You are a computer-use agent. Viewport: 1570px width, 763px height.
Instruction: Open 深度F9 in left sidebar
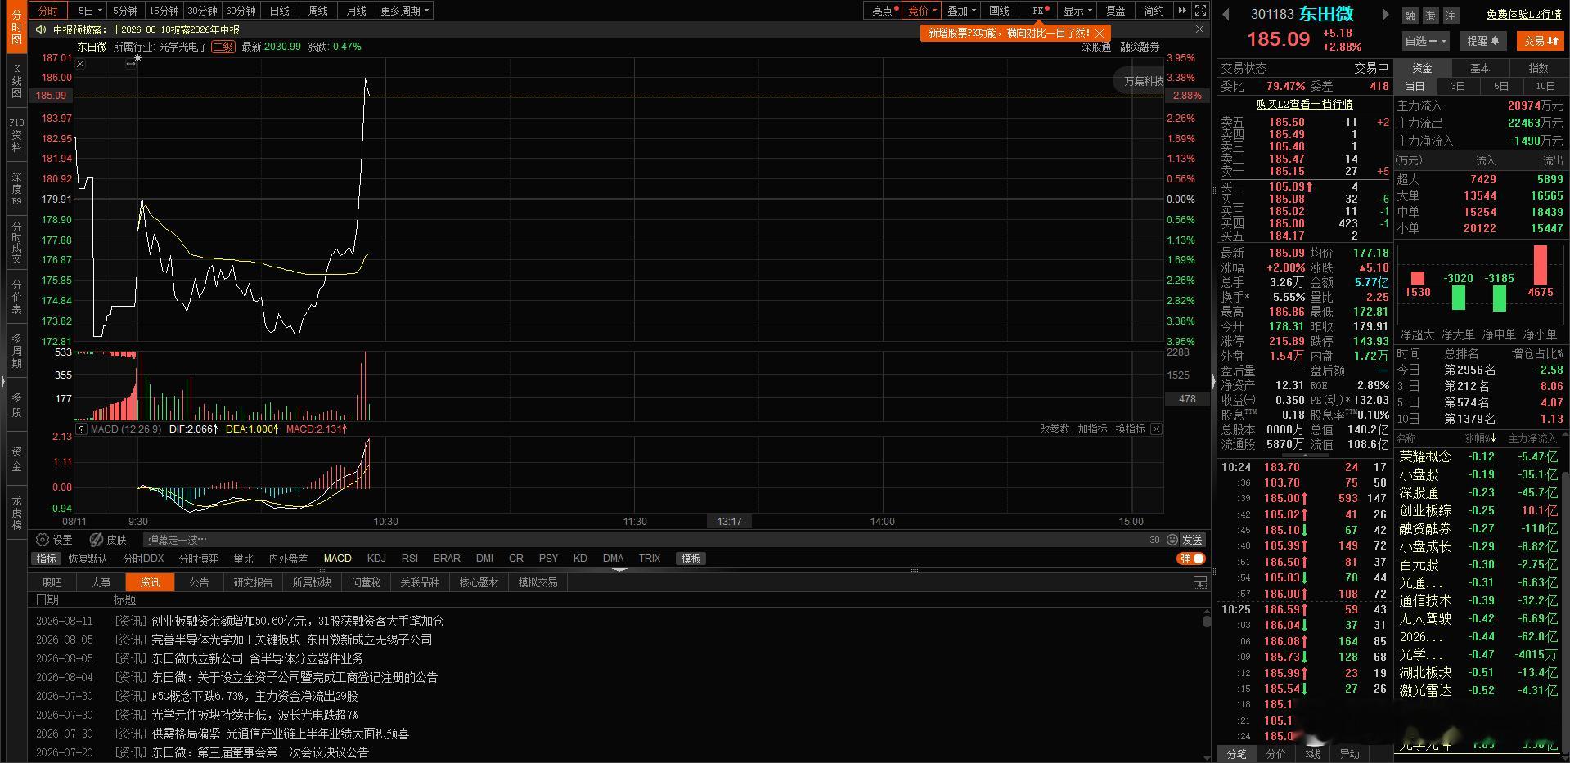[x=16, y=189]
